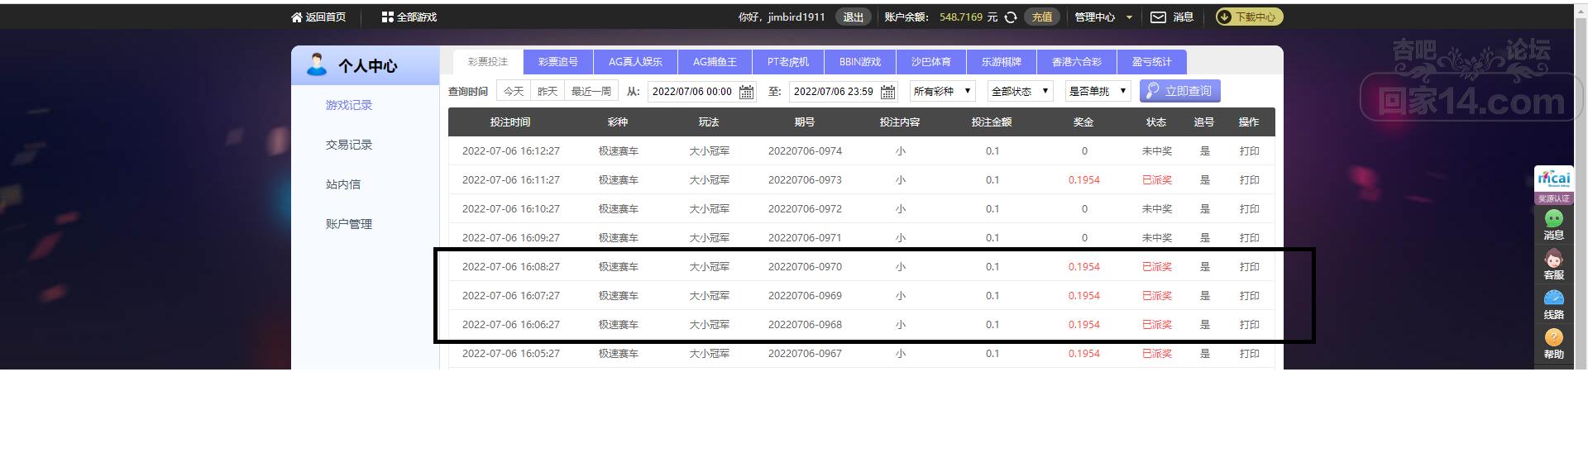Image resolution: width=1588 pixels, height=453 pixels.
Task: Click bet time 2022-07-06 16:11:27
Action: coord(511,180)
